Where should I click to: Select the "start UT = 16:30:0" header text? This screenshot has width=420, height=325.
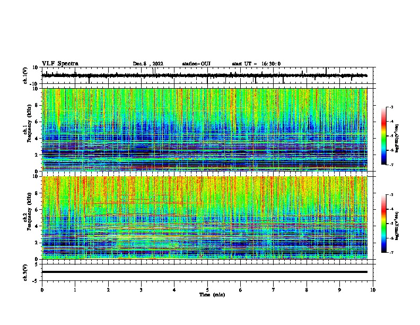[256, 64]
